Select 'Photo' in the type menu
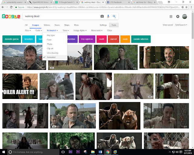This screenshot has height=155, width=194. pyautogui.click(x=55, y=44)
